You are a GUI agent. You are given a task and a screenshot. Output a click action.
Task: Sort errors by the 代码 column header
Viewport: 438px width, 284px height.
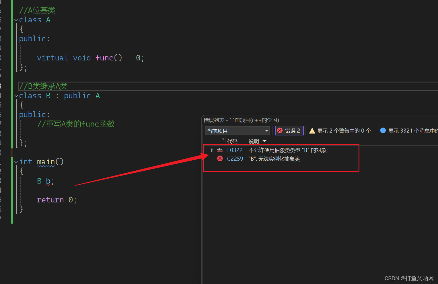(232, 141)
